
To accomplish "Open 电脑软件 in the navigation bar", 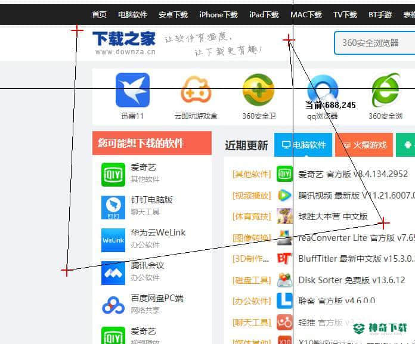I will point(132,14).
